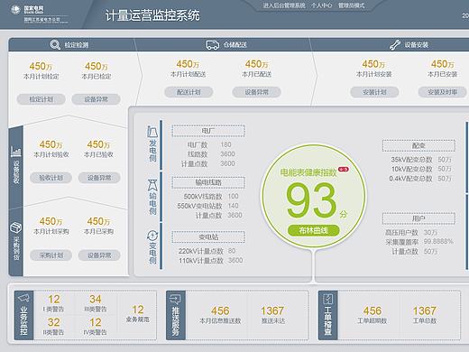Screen dimensions: 469x352
Task: Click the dashed 配变 header box
Action: point(418,145)
